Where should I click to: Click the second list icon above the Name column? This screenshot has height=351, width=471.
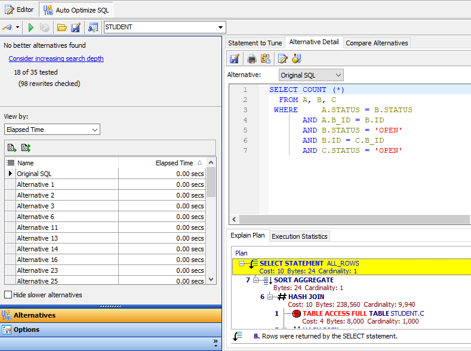pos(26,147)
